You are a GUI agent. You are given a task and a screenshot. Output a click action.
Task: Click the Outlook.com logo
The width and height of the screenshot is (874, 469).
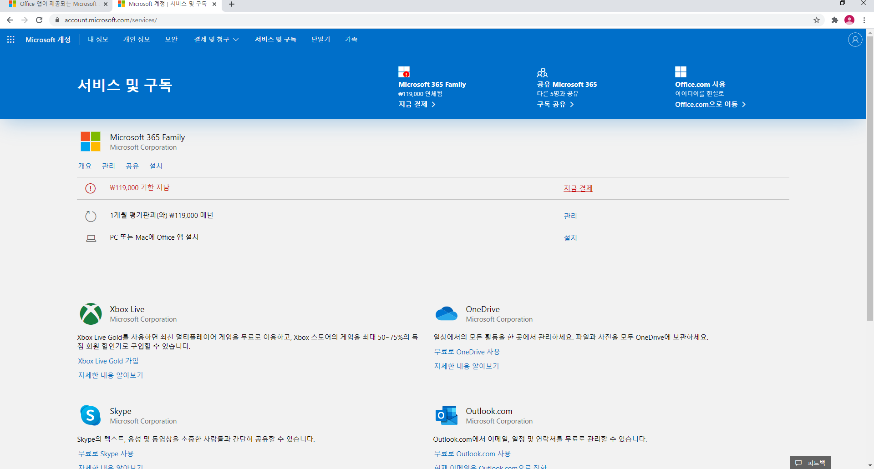pyautogui.click(x=447, y=415)
